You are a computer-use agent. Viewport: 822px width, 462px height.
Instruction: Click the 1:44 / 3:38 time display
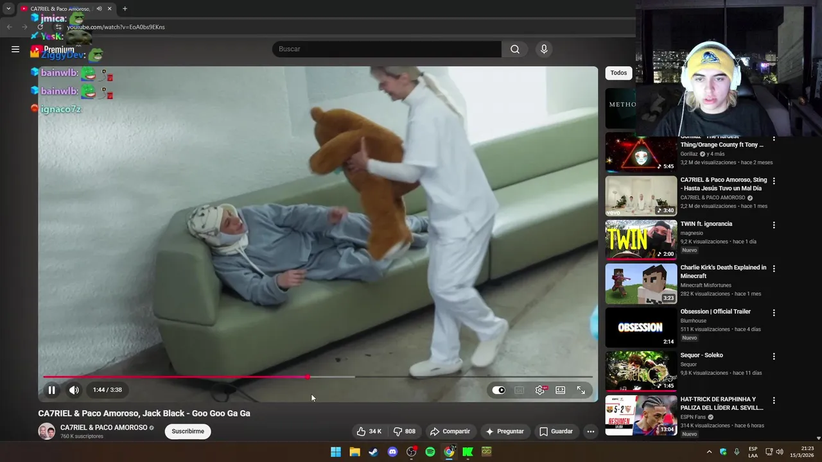coord(107,389)
